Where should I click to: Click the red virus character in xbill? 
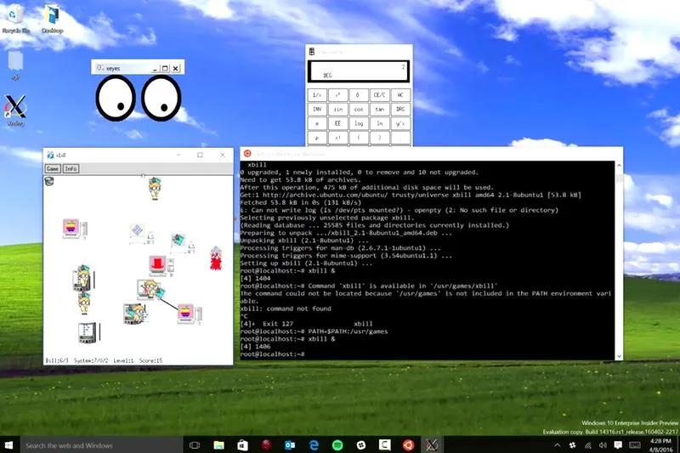(216, 258)
